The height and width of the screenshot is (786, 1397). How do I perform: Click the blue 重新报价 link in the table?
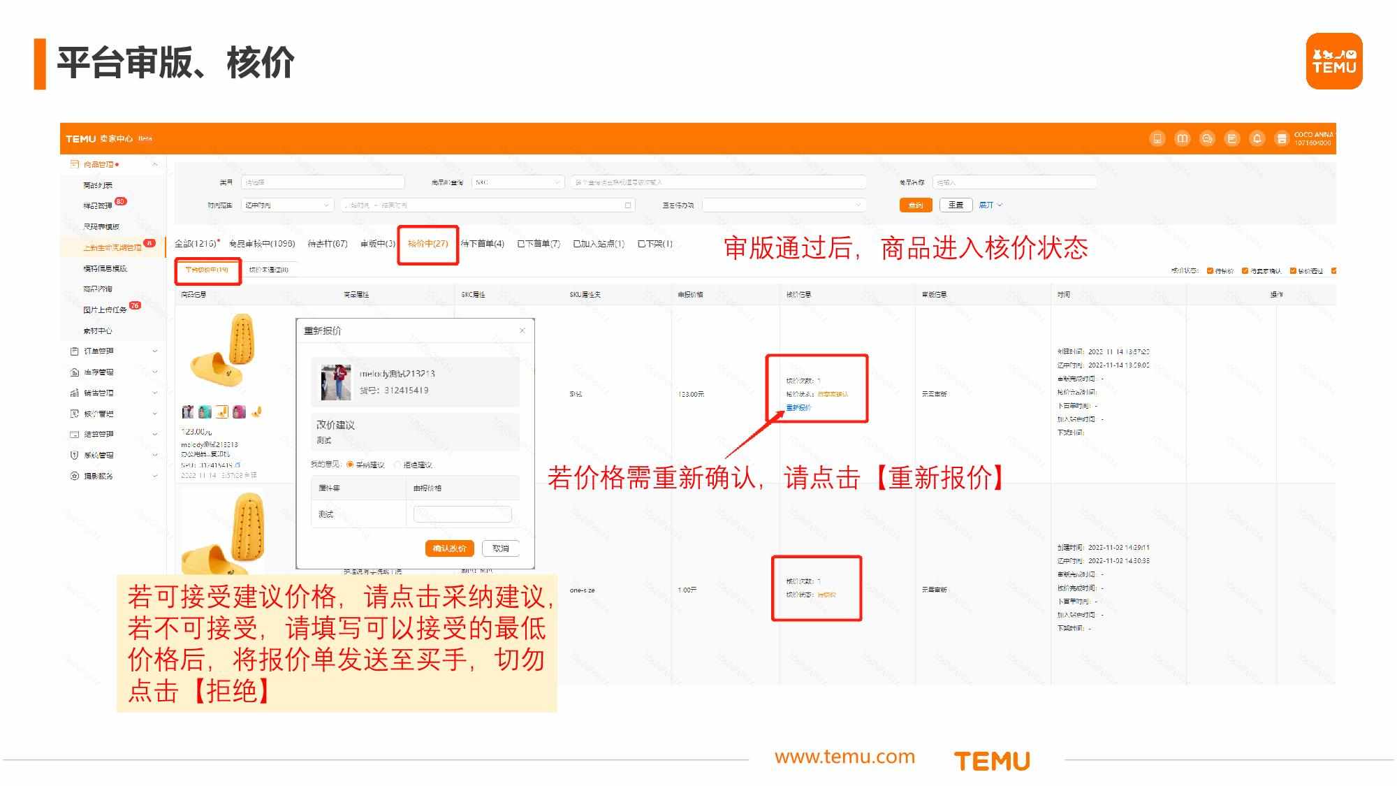click(x=798, y=407)
